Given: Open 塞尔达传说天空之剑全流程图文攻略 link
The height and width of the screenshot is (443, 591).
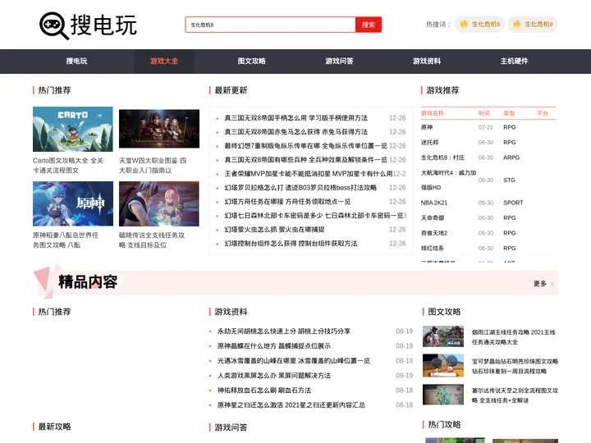Looking at the screenshot, I should pos(515,395).
